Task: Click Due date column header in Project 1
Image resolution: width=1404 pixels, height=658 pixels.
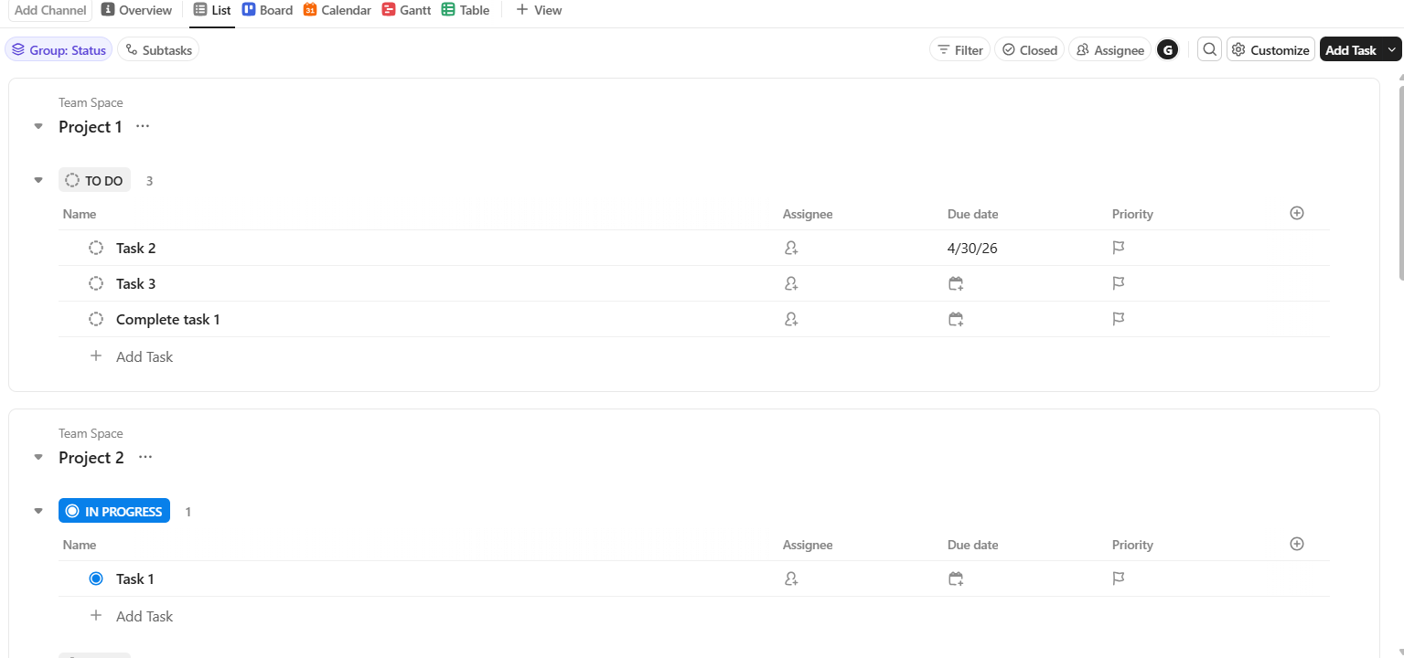Action: coord(973,214)
